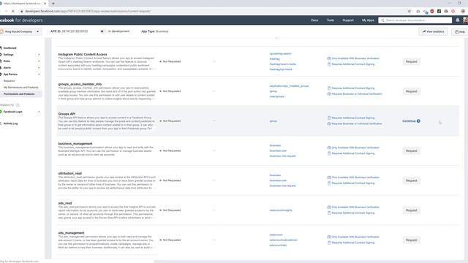The width and height of the screenshot is (468, 263).
Task: Click the Groups API feature title
Action: 67,114
